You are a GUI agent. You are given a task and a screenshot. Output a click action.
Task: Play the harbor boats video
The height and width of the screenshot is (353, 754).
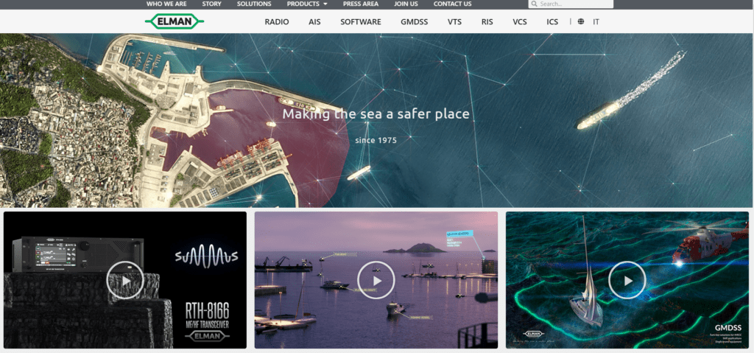tap(376, 280)
